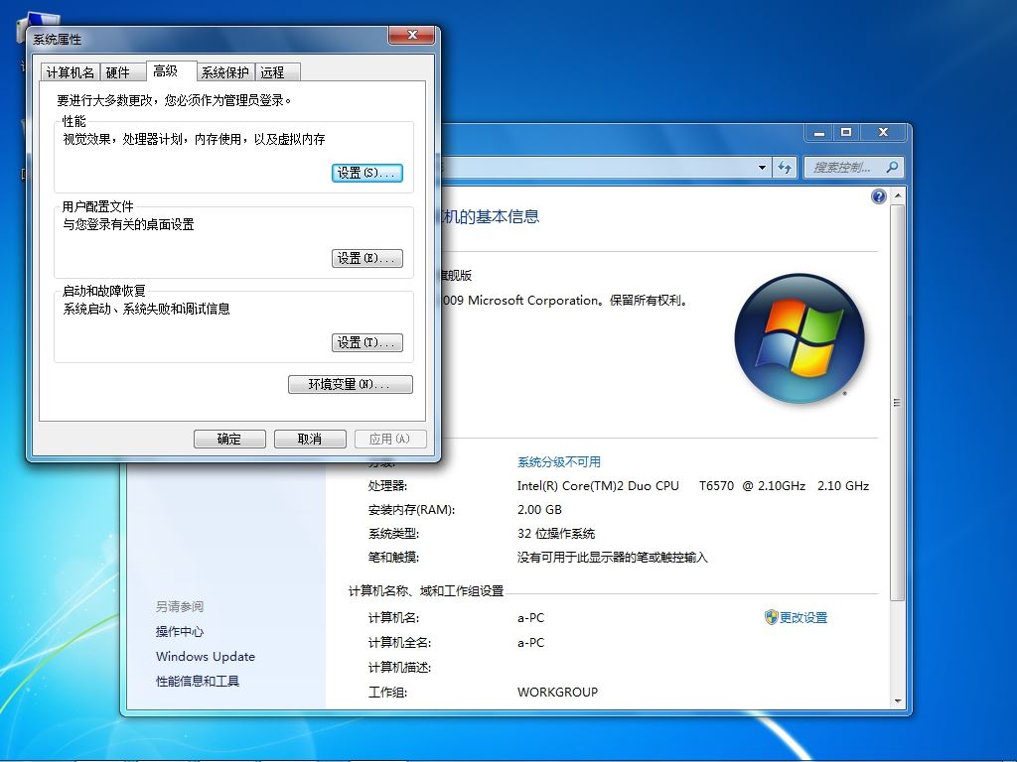
Task: Open help icon in system window
Action: [879, 196]
